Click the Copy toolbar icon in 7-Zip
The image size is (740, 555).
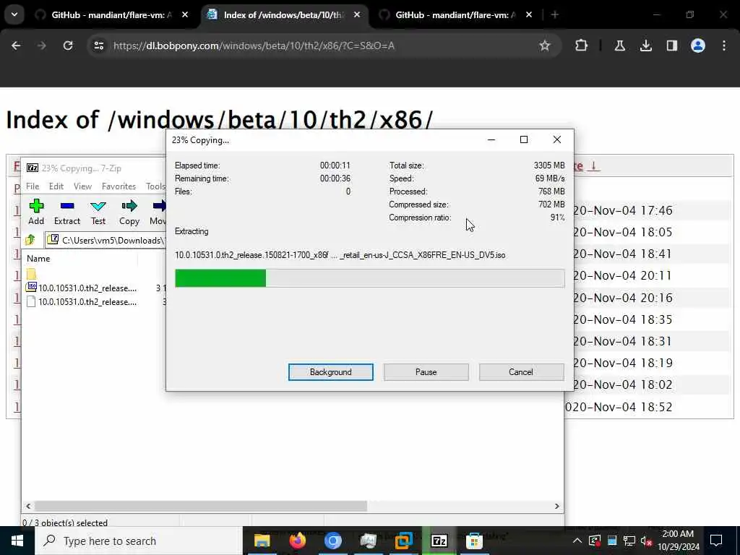[x=129, y=212]
